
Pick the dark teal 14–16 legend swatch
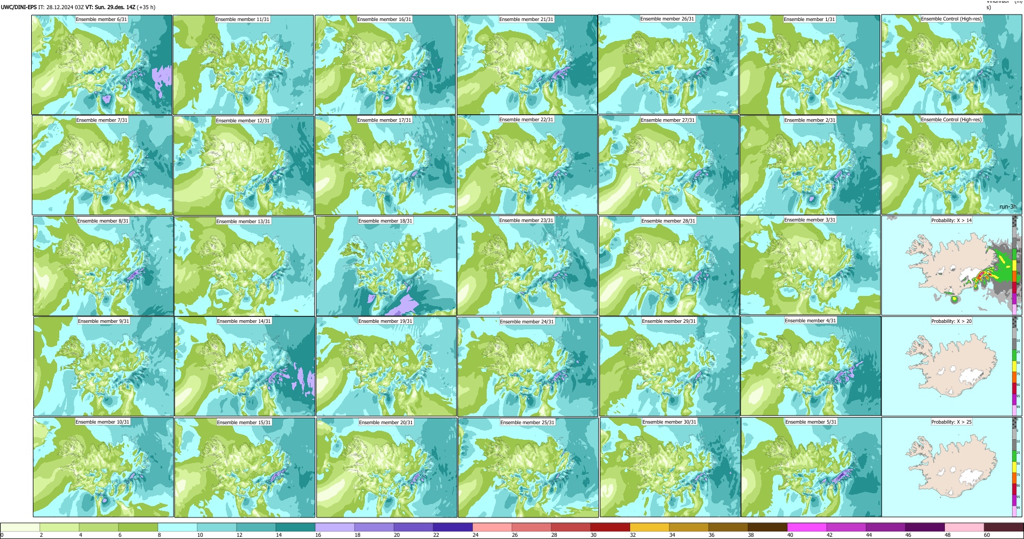click(295, 527)
